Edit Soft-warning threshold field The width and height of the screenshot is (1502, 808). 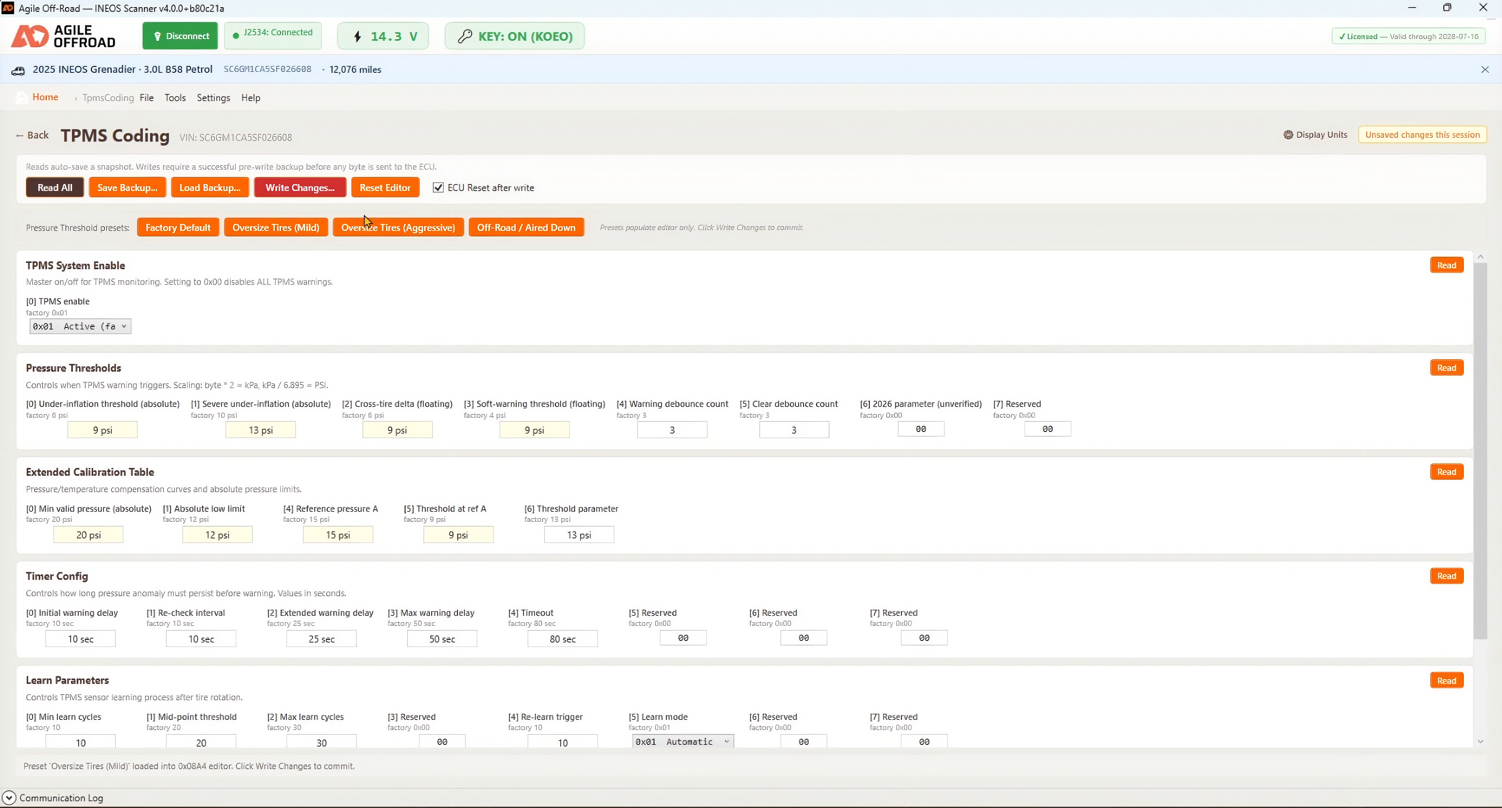pos(534,430)
